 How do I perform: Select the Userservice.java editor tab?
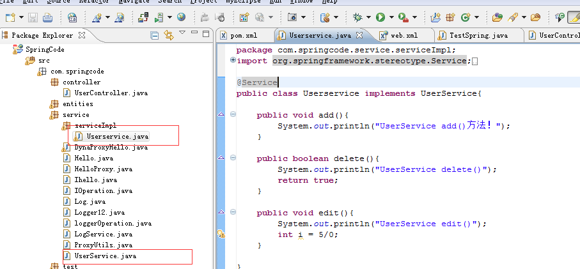coord(320,36)
